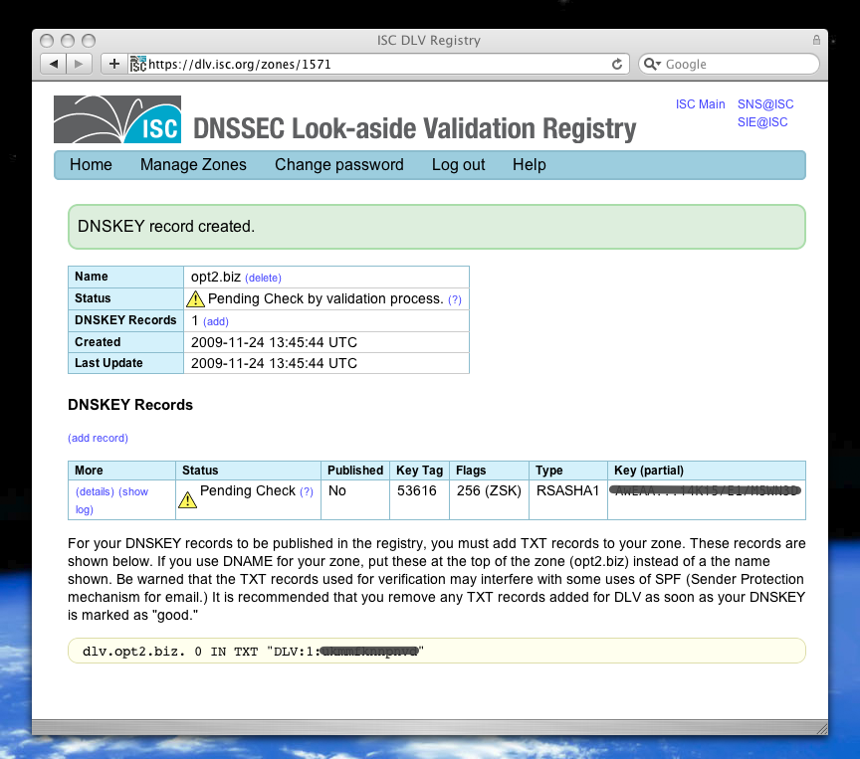Viewport: 860px width, 759px height.
Task: Select Change password in navigation bar
Action: point(339,164)
